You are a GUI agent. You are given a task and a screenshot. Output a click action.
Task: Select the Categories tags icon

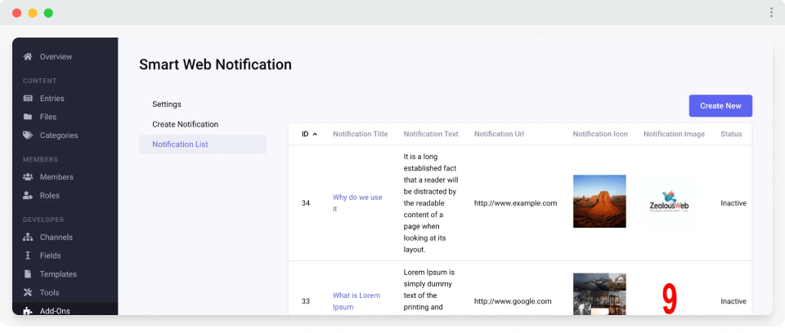tap(28, 135)
